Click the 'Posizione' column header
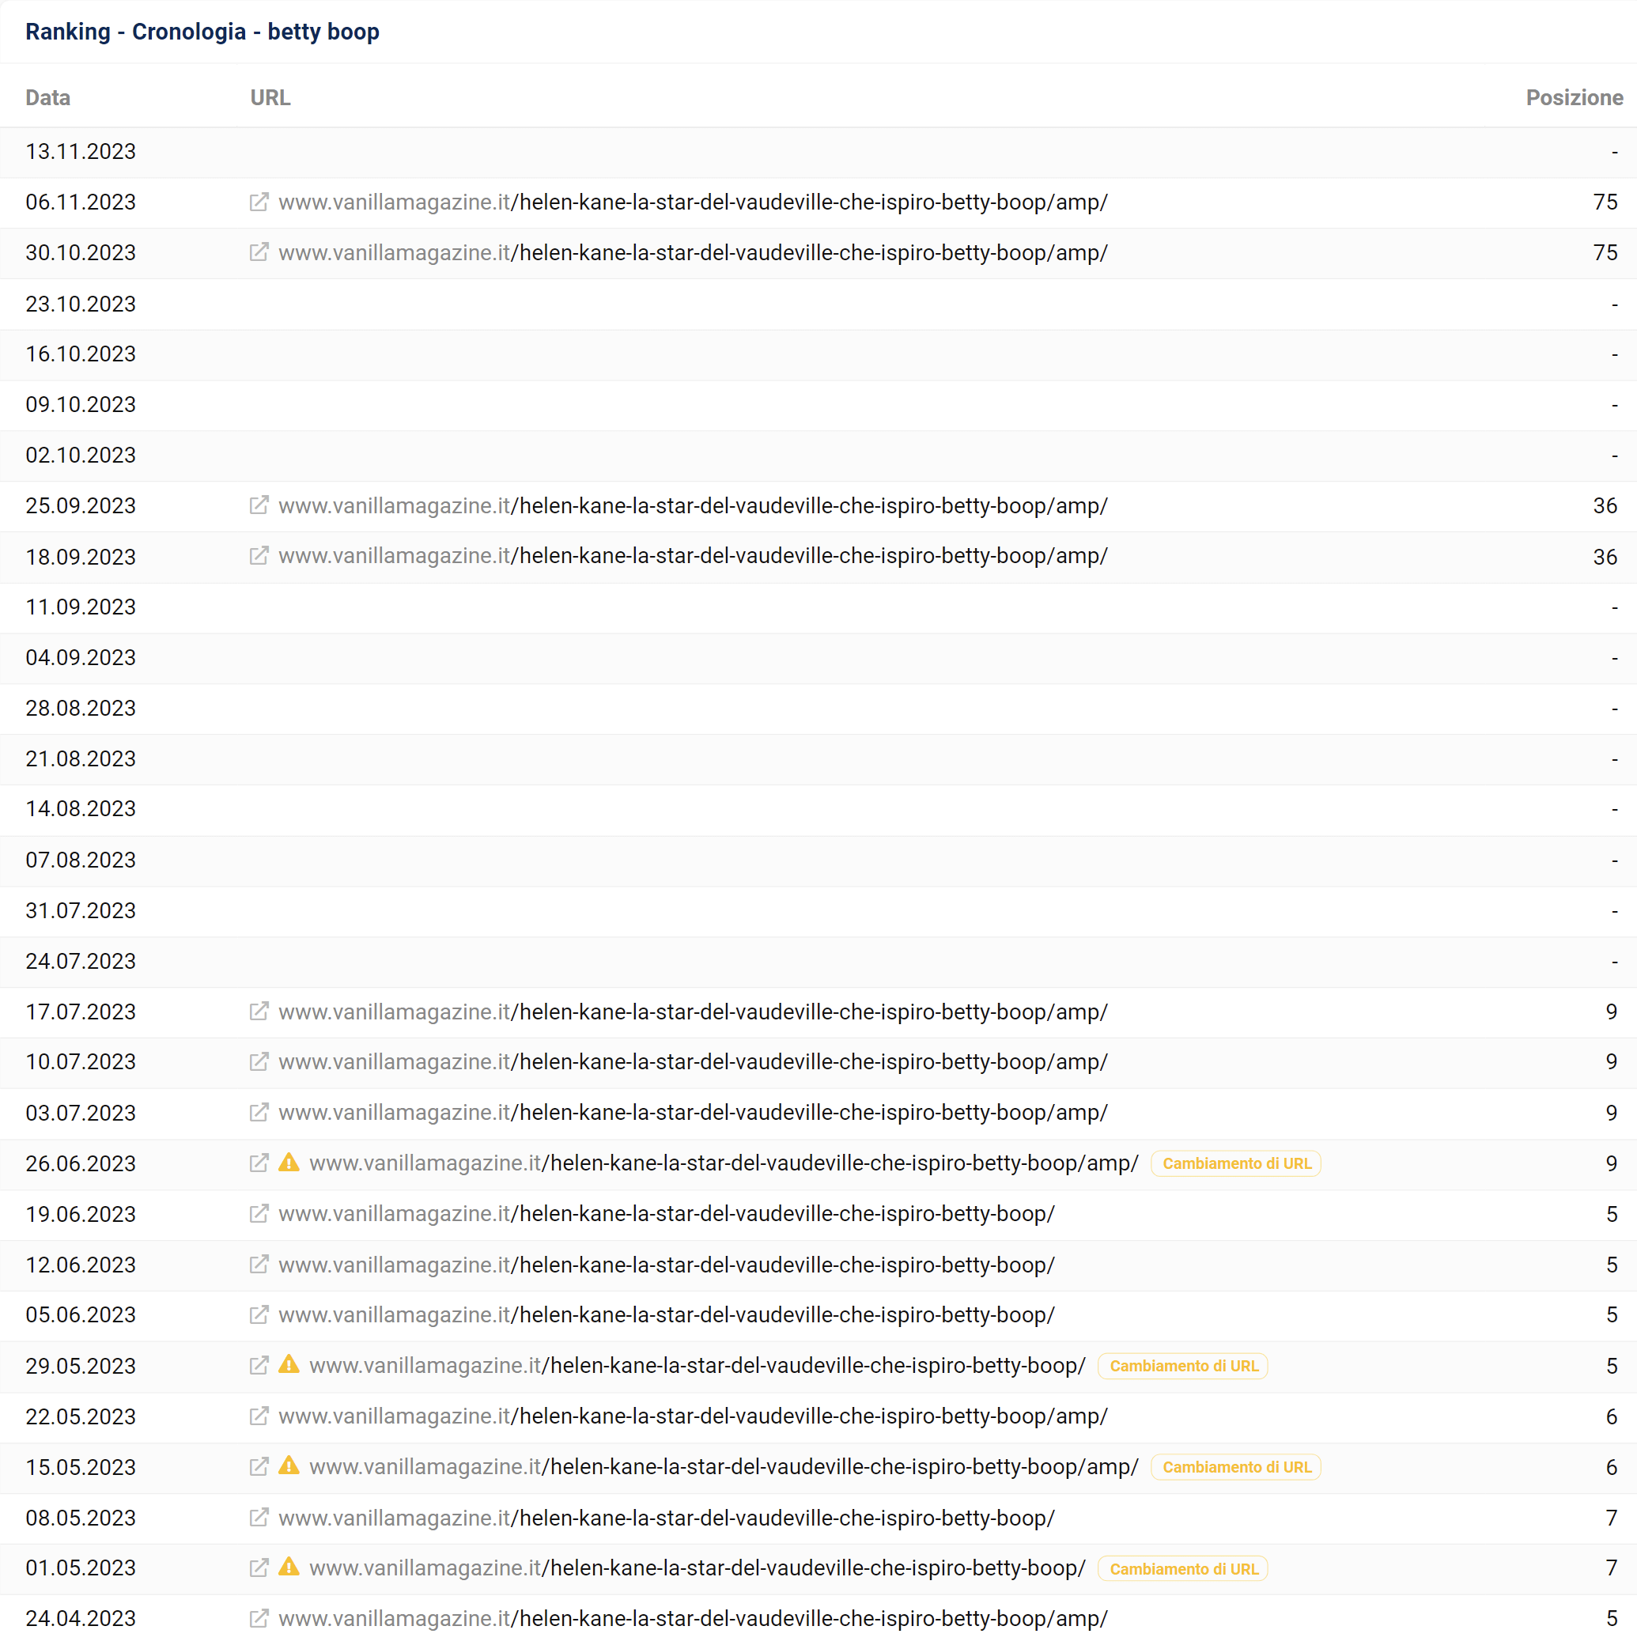The image size is (1637, 1645). tap(1574, 98)
